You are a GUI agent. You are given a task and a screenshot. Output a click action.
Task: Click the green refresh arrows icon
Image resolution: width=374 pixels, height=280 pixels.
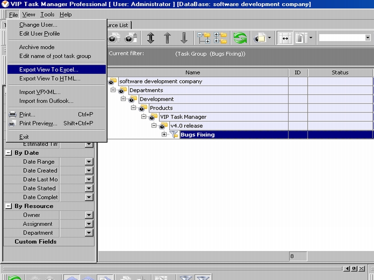(x=240, y=38)
